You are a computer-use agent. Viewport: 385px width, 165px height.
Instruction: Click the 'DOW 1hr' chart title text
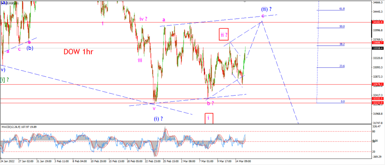pyautogui.click(x=78, y=52)
